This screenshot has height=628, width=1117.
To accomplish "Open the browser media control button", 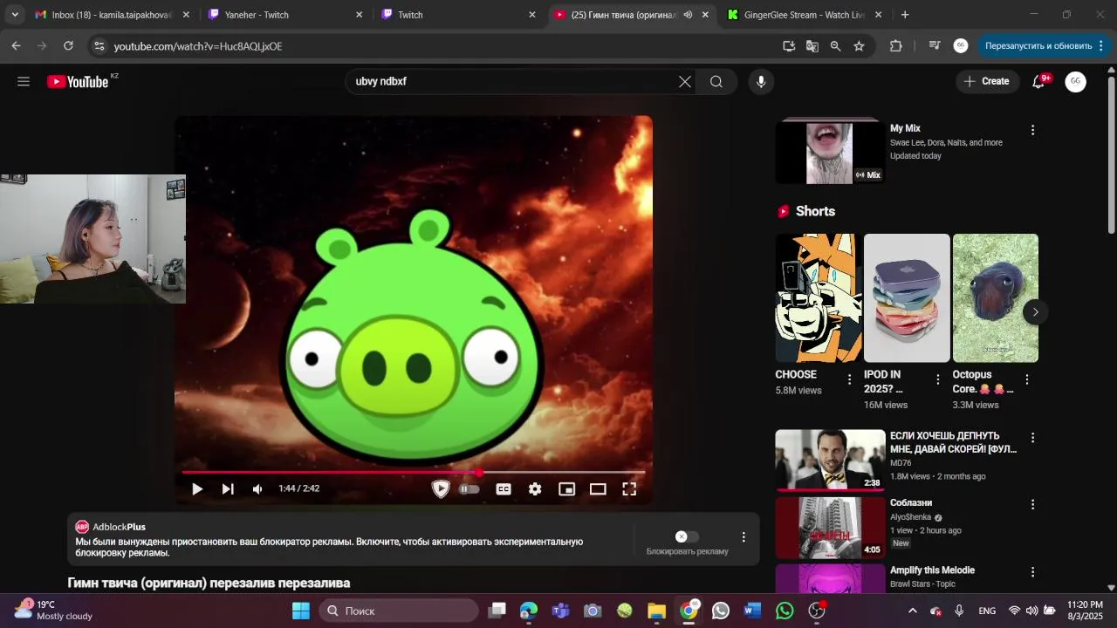I will (x=934, y=46).
